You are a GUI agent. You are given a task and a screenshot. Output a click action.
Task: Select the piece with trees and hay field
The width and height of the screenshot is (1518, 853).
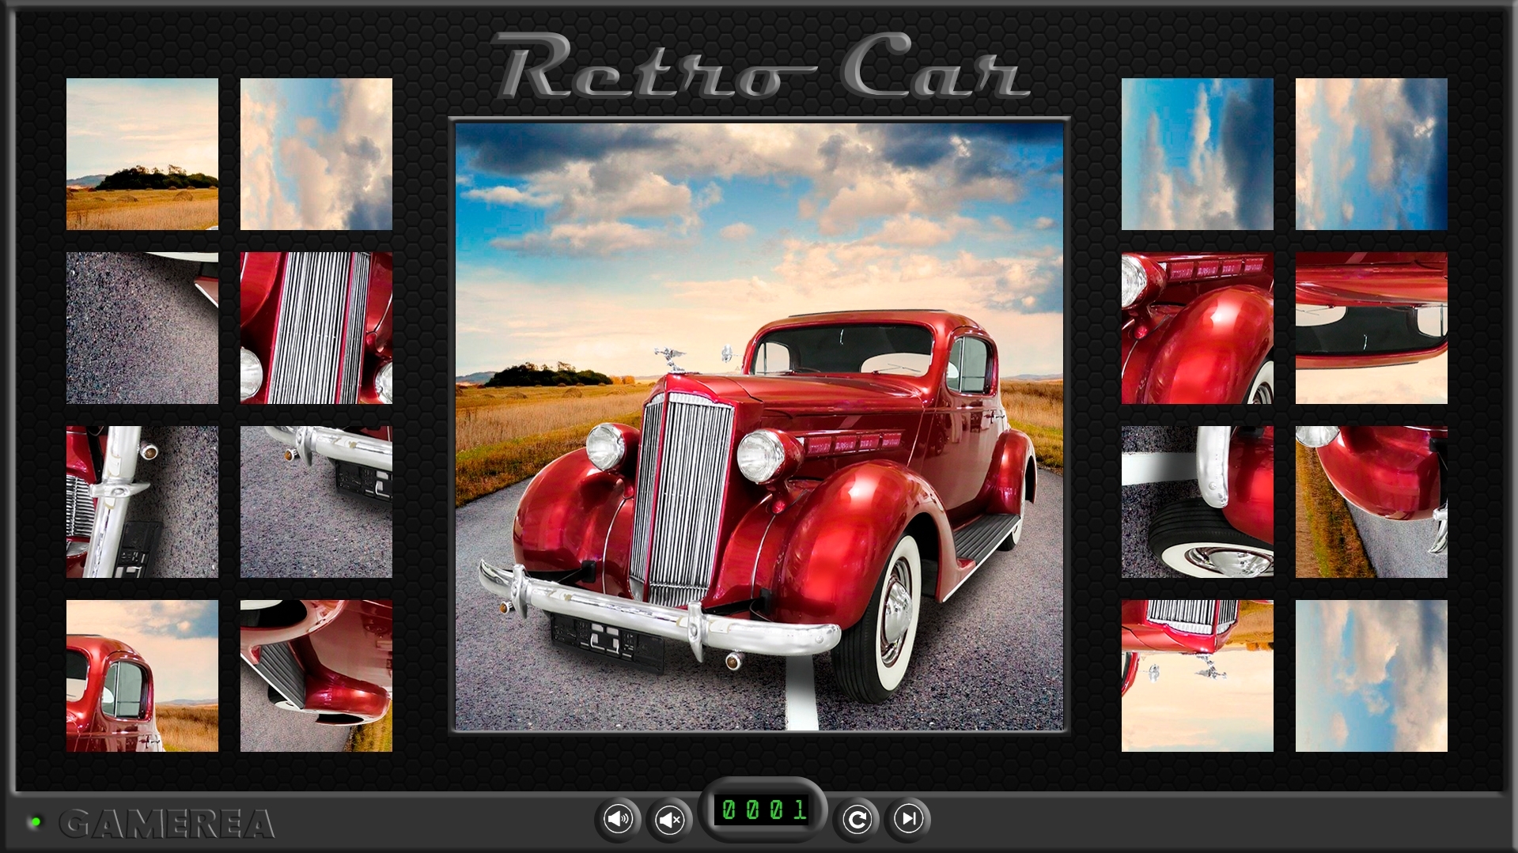pyautogui.click(x=142, y=154)
